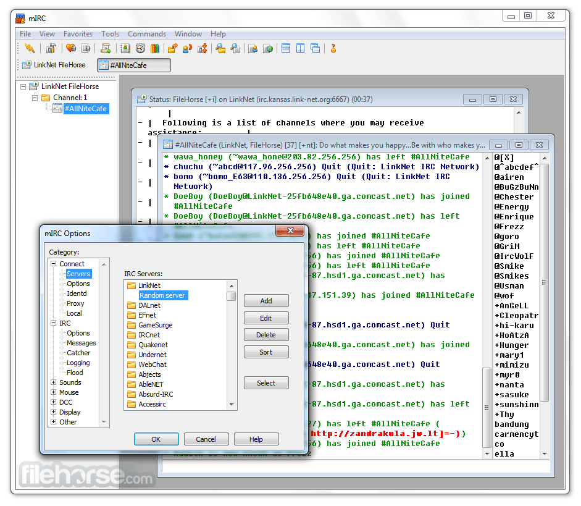Click the Edit server button

(x=266, y=318)
